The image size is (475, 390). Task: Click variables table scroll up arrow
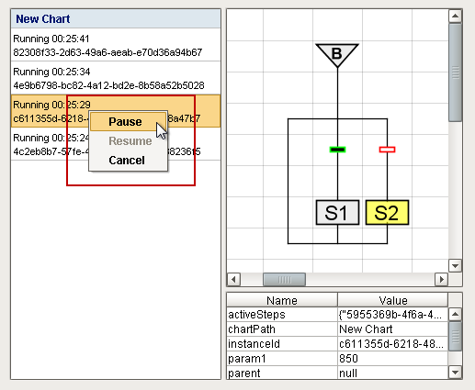coord(455,314)
